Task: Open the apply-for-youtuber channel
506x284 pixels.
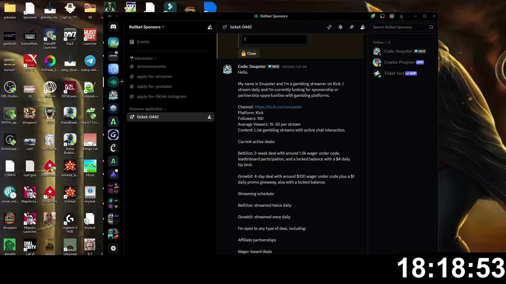Action: [x=170, y=86]
